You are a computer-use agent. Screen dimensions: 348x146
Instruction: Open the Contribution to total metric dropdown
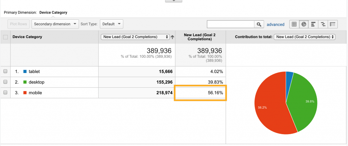coord(304,37)
